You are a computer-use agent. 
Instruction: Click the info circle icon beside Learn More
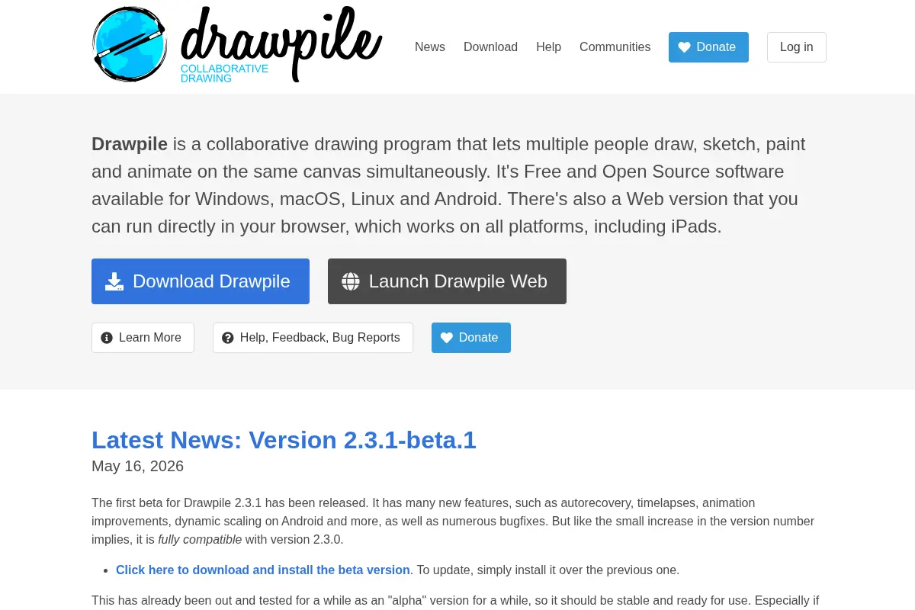[x=107, y=338]
